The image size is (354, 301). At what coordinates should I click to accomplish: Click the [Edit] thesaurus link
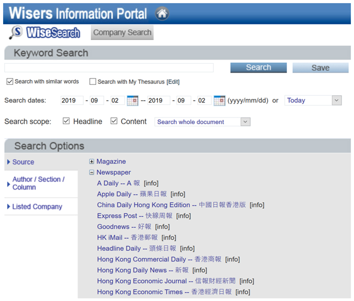coord(173,82)
